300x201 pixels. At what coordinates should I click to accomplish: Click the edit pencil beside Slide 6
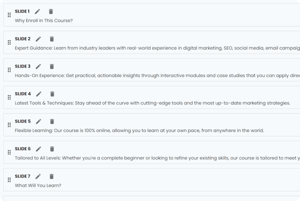pyautogui.click(x=38, y=149)
